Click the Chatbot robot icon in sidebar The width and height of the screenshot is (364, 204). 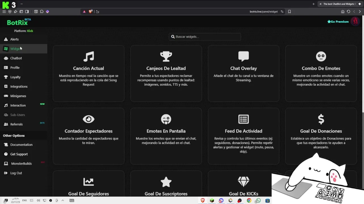6,58
